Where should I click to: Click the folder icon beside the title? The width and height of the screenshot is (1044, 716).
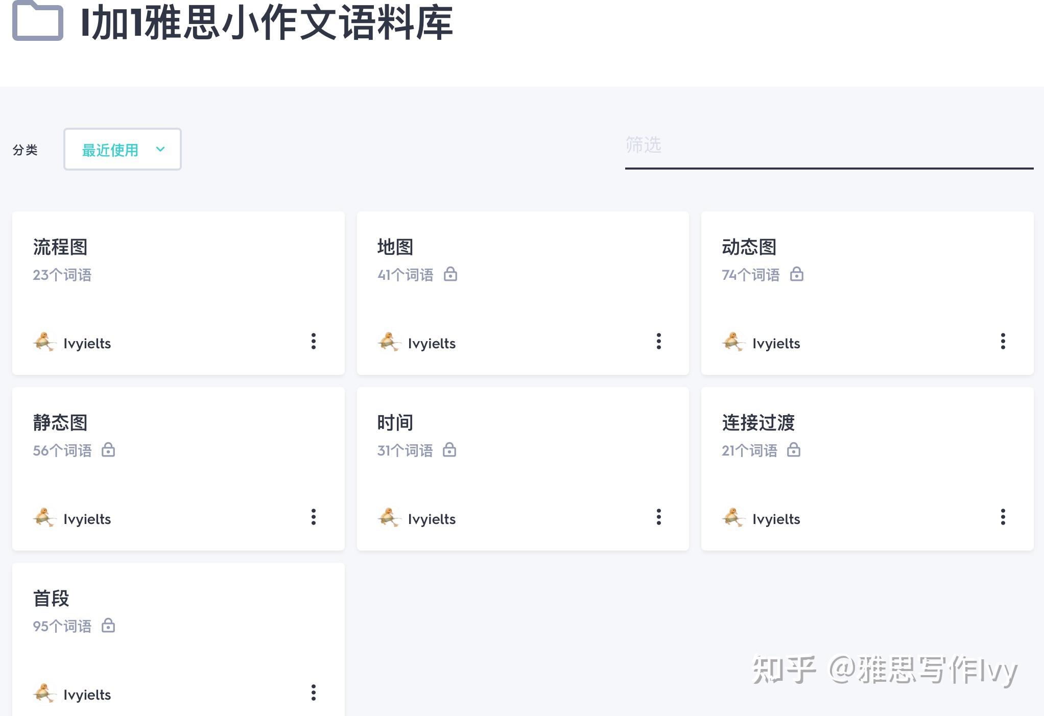[38, 21]
